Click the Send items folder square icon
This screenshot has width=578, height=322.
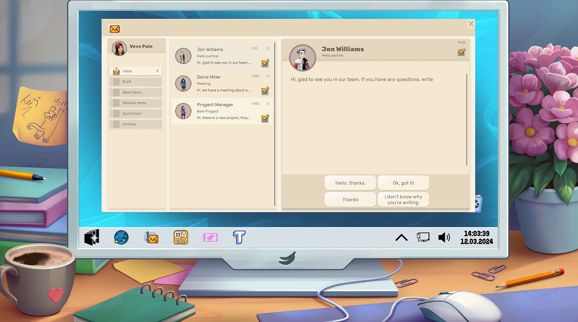pyautogui.click(x=116, y=92)
